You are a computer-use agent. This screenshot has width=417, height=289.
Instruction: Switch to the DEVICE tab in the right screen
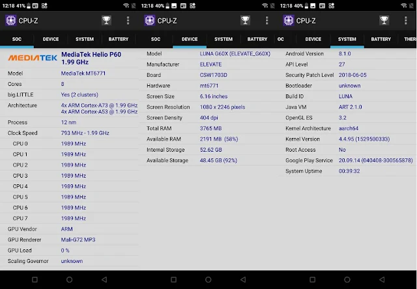tap(313, 39)
